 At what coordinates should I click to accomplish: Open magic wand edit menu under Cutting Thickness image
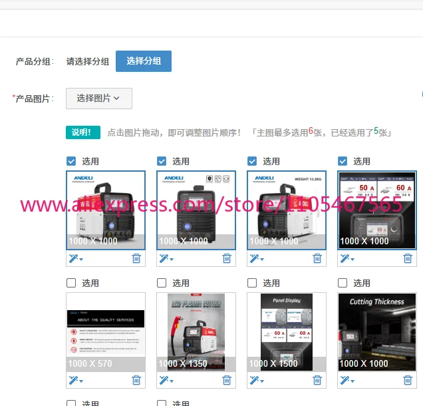point(347,380)
